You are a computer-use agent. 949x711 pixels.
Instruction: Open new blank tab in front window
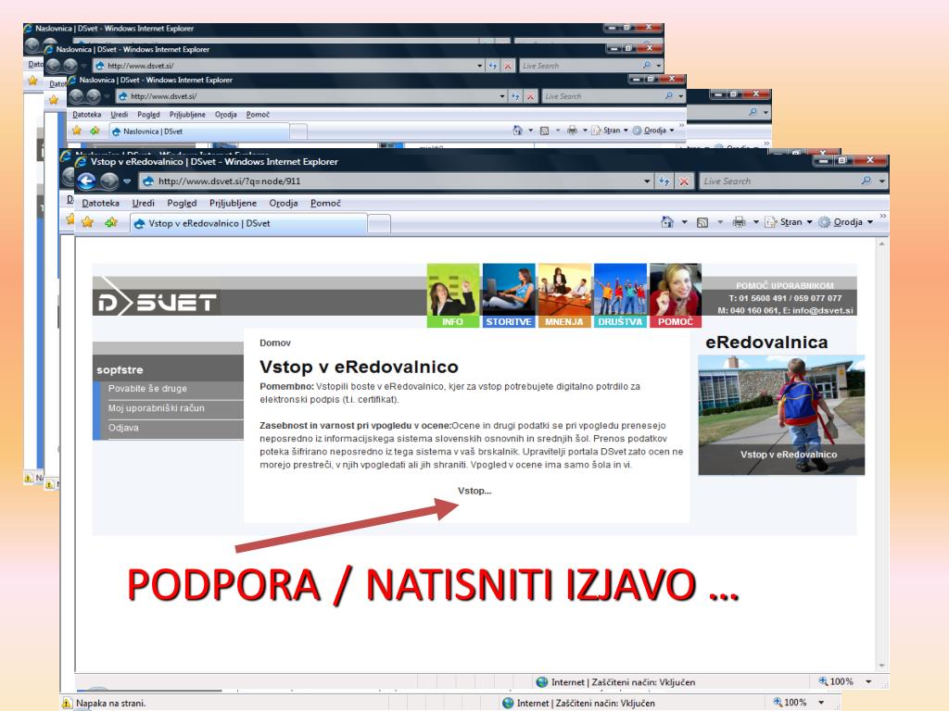(x=379, y=224)
